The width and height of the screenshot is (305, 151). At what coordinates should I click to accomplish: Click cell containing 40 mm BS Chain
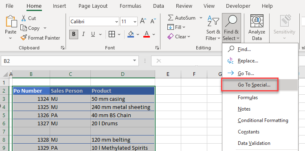123,115
